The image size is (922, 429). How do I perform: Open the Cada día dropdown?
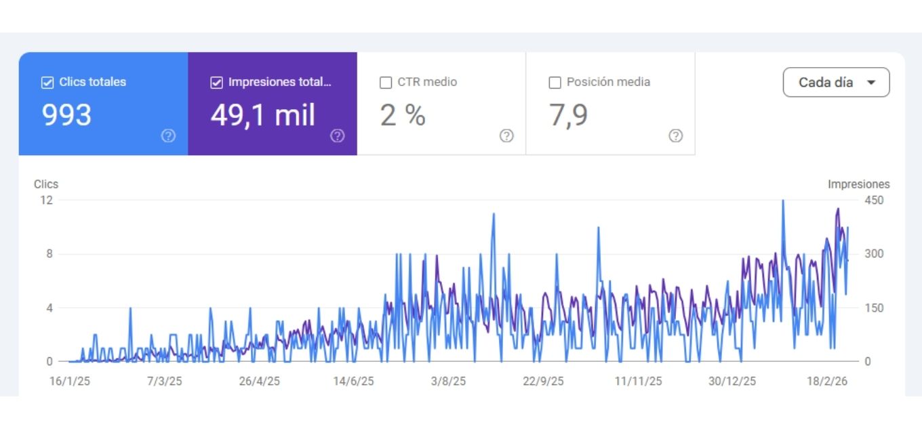836,83
